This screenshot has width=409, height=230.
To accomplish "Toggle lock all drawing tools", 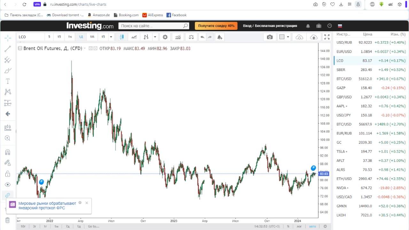I will 8,174.
